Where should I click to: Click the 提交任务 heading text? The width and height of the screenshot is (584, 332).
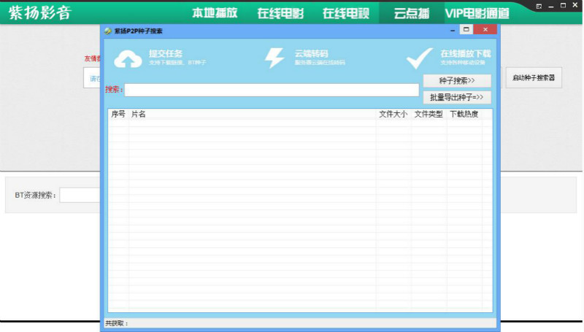pyautogui.click(x=166, y=53)
